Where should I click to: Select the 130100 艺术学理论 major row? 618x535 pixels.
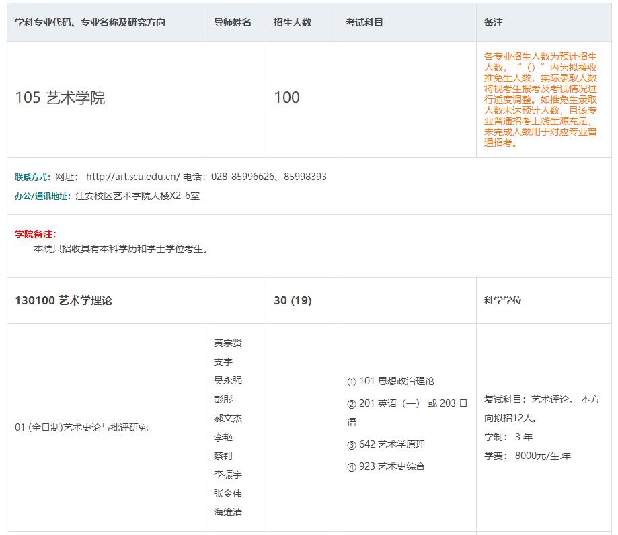tap(63, 300)
